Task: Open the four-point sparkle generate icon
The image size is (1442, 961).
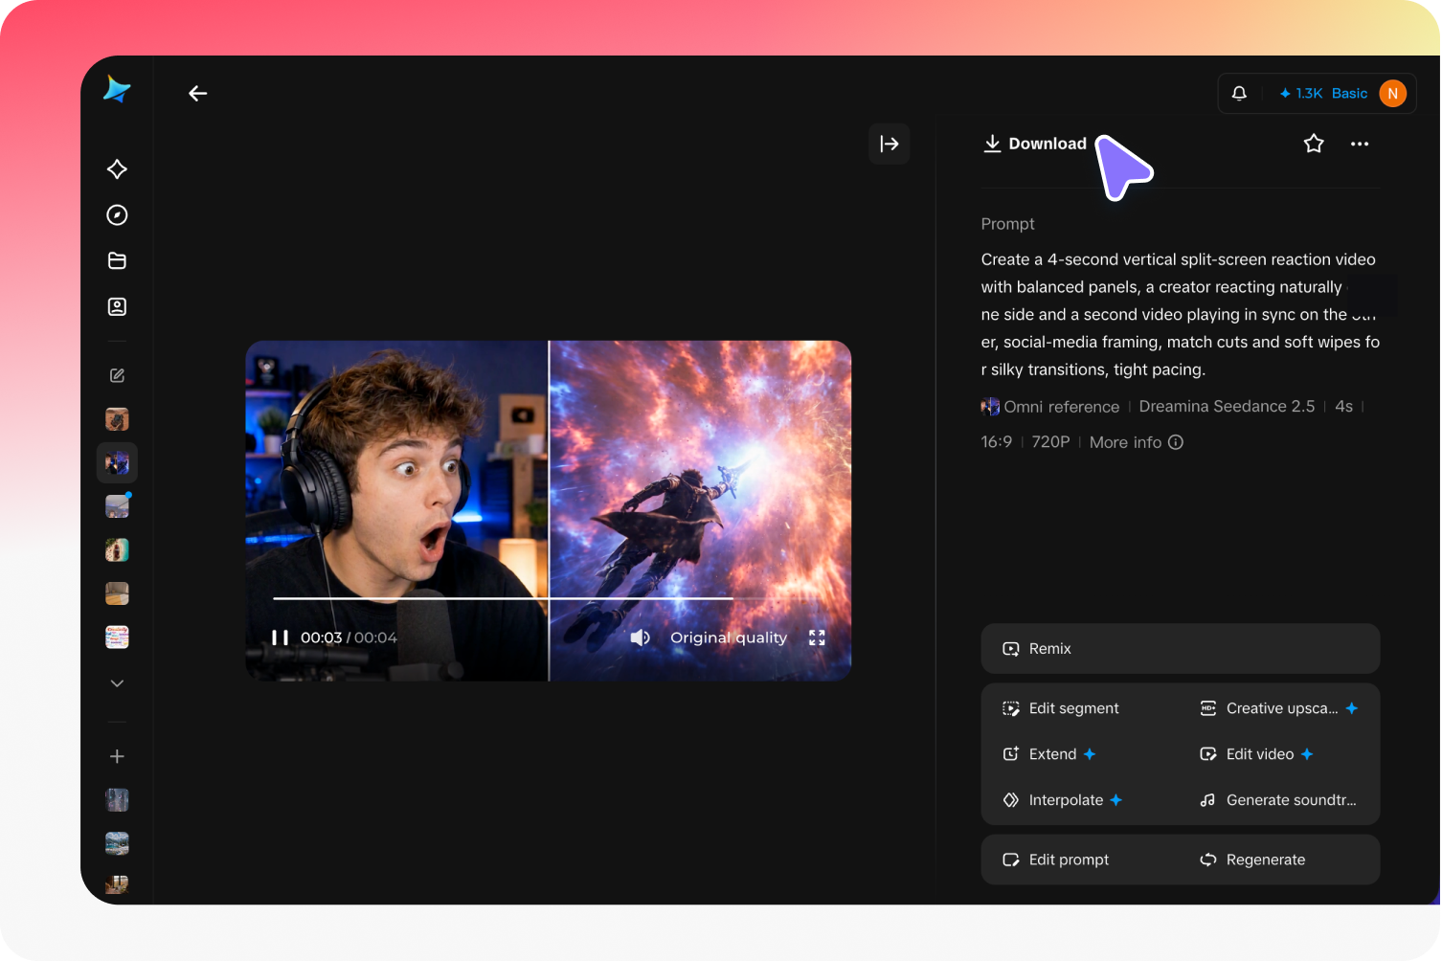Action: point(117,169)
